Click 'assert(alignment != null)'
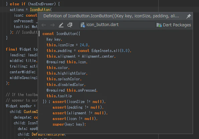Image resolution: width=199 pixels, height=139 pixels. [79, 113]
